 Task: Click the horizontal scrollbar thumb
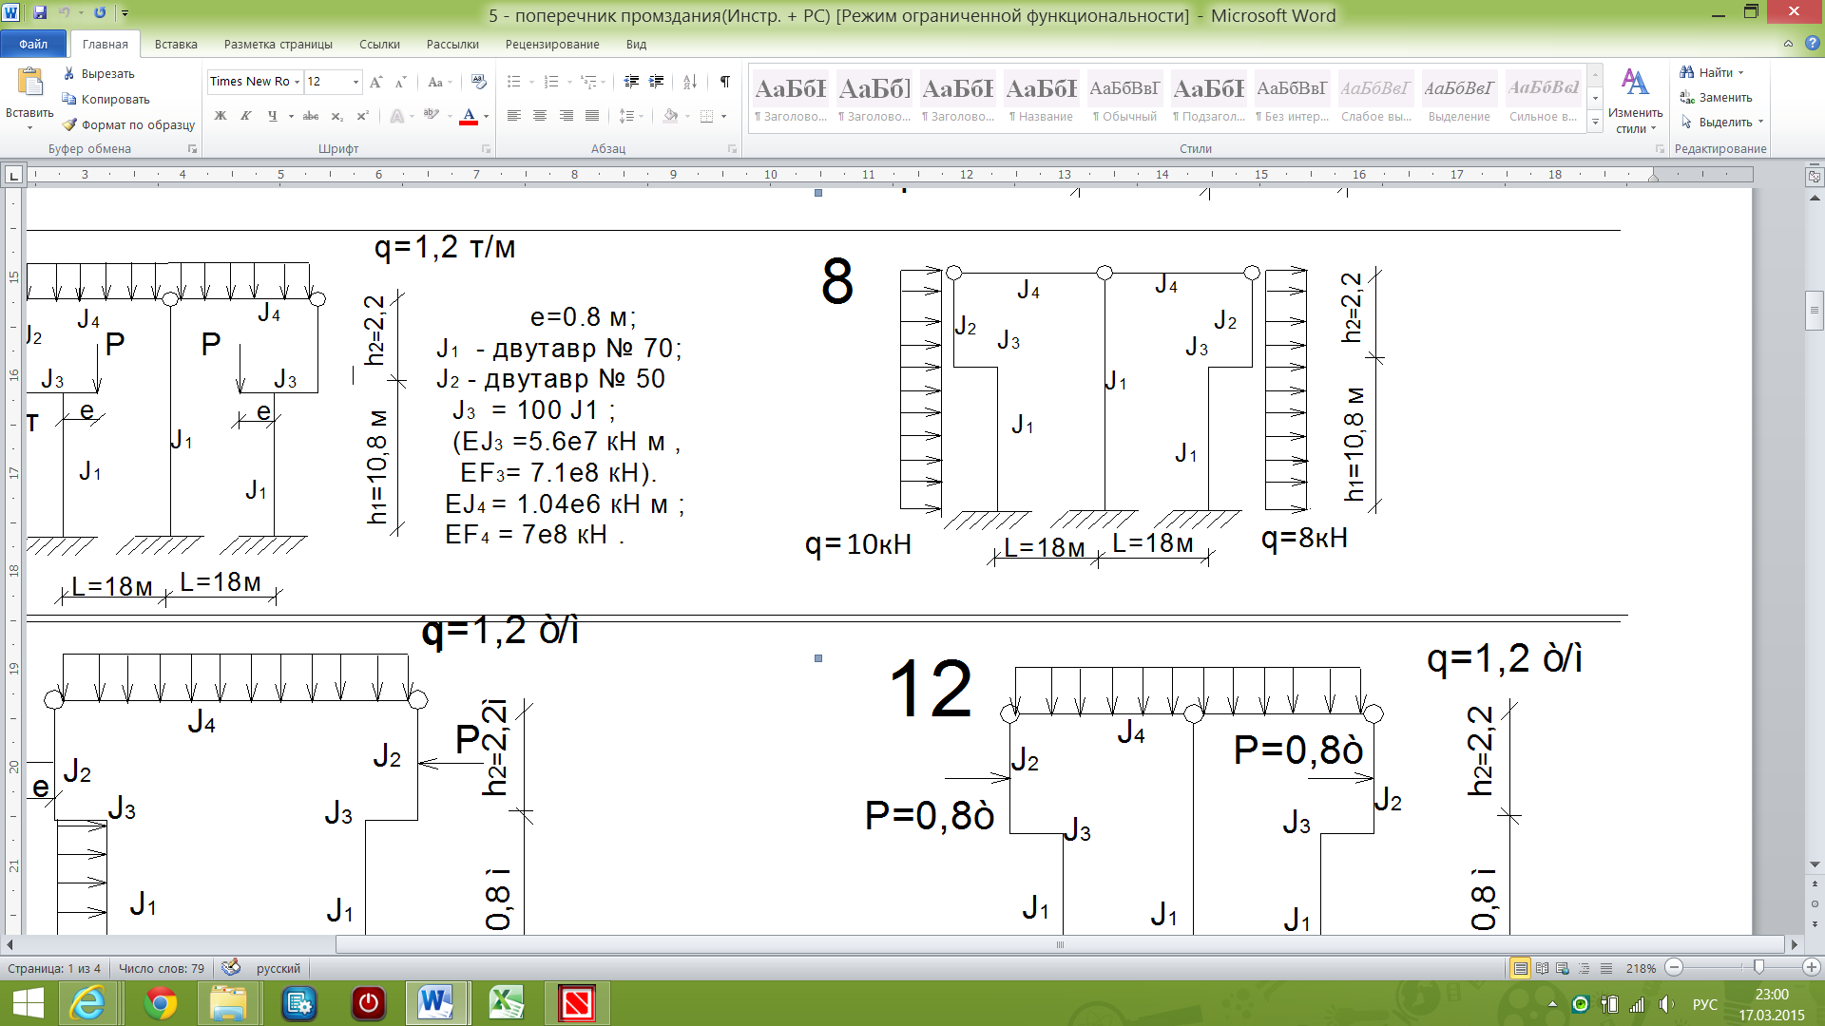(x=1060, y=944)
